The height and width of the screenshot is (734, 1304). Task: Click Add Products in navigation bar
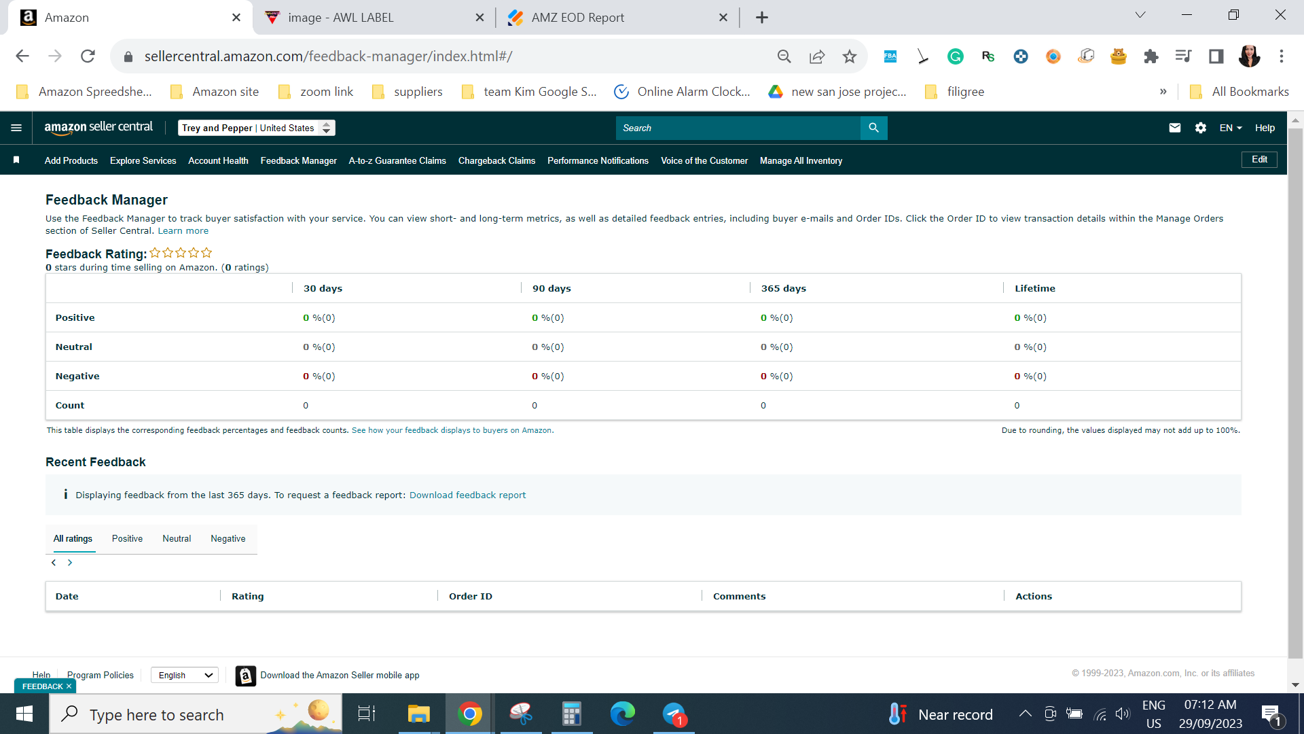[71, 160]
